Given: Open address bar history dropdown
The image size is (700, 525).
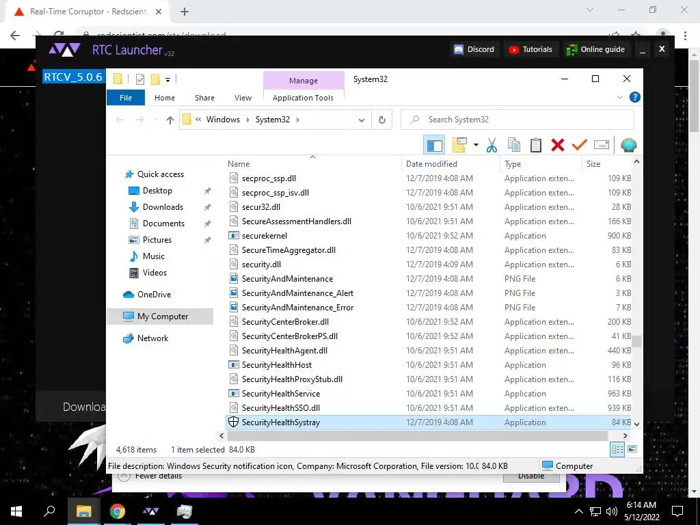Looking at the screenshot, I should (362, 120).
